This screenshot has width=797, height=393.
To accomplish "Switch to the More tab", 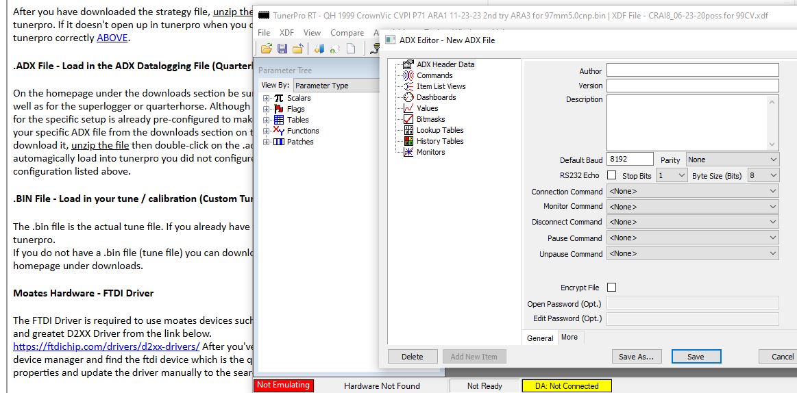I will pos(569,337).
